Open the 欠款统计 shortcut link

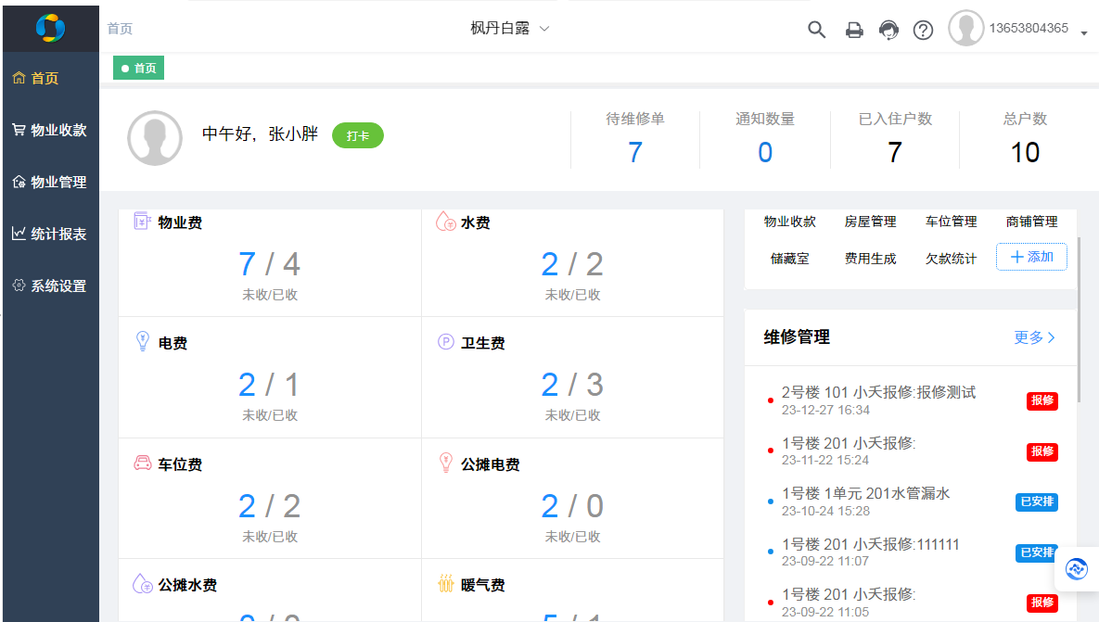(x=951, y=259)
